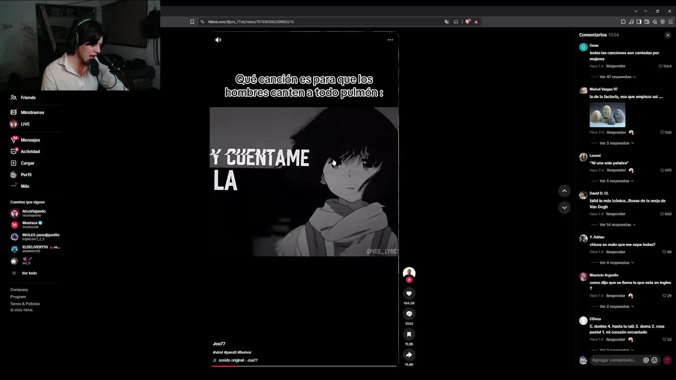The height and width of the screenshot is (380, 676).
Task: Share the video with the arrow icon
Action: (409, 355)
